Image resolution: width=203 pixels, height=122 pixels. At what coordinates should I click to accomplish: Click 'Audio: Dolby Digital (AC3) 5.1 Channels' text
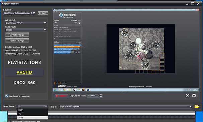22,54
